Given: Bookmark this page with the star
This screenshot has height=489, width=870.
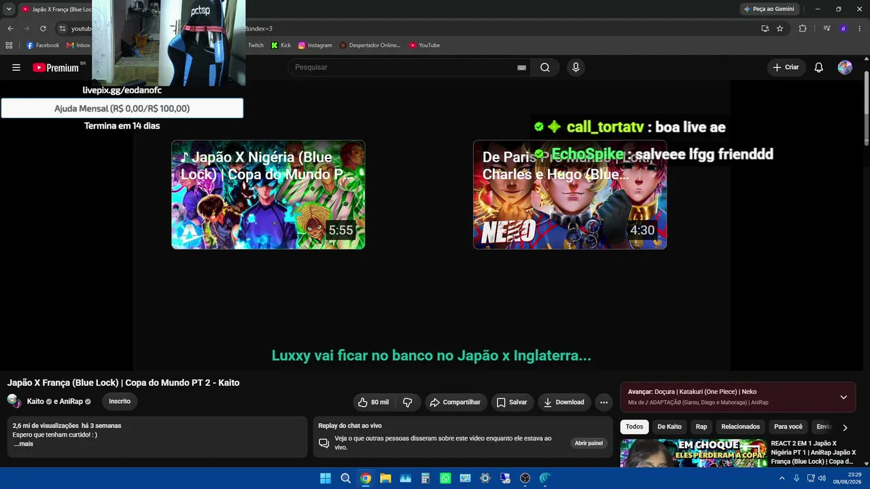Looking at the screenshot, I should pos(780,29).
